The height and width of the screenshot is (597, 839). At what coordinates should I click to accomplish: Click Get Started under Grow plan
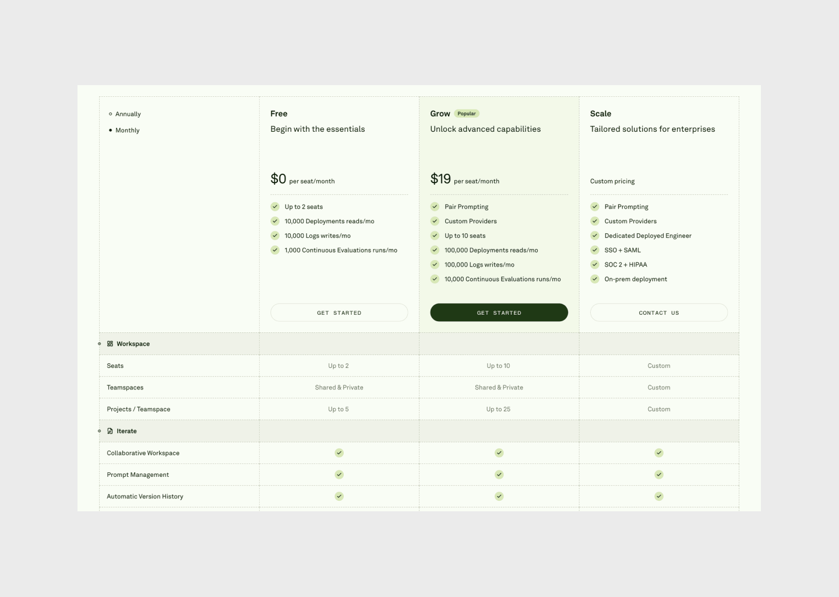click(x=499, y=312)
